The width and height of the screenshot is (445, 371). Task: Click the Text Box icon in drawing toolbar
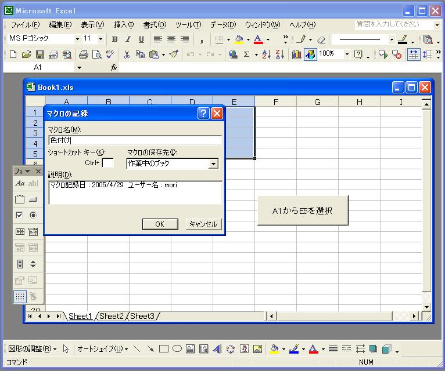click(x=190, y=348)
